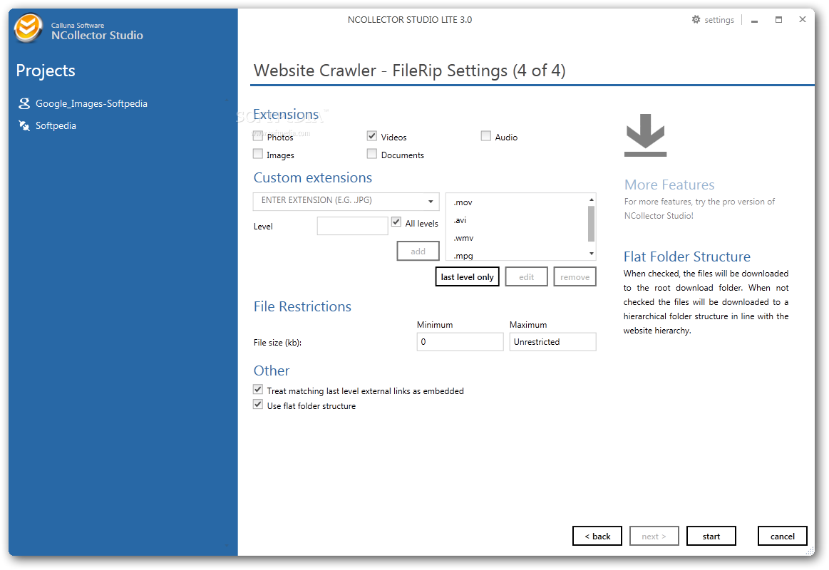Viewport: 829px width, 570px height.
Task: Select the Softpedia project
Action: pos(56,125)
